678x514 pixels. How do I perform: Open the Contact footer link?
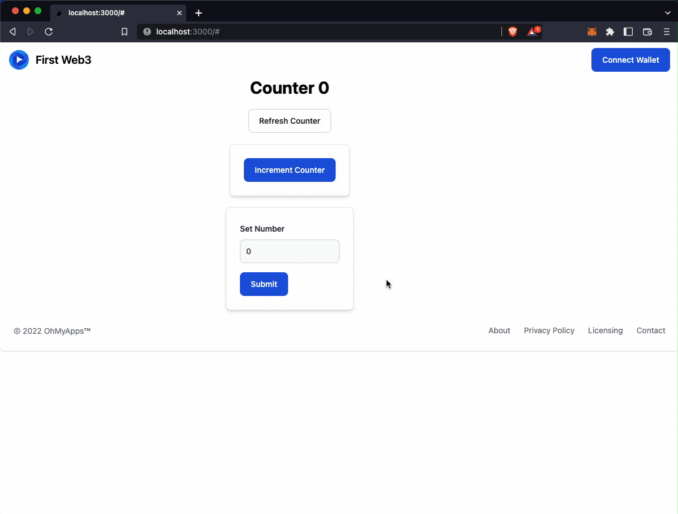point(651,330)
